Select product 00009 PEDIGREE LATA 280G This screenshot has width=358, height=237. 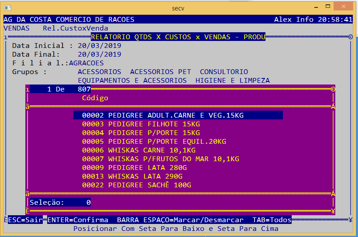coord(134,168)
